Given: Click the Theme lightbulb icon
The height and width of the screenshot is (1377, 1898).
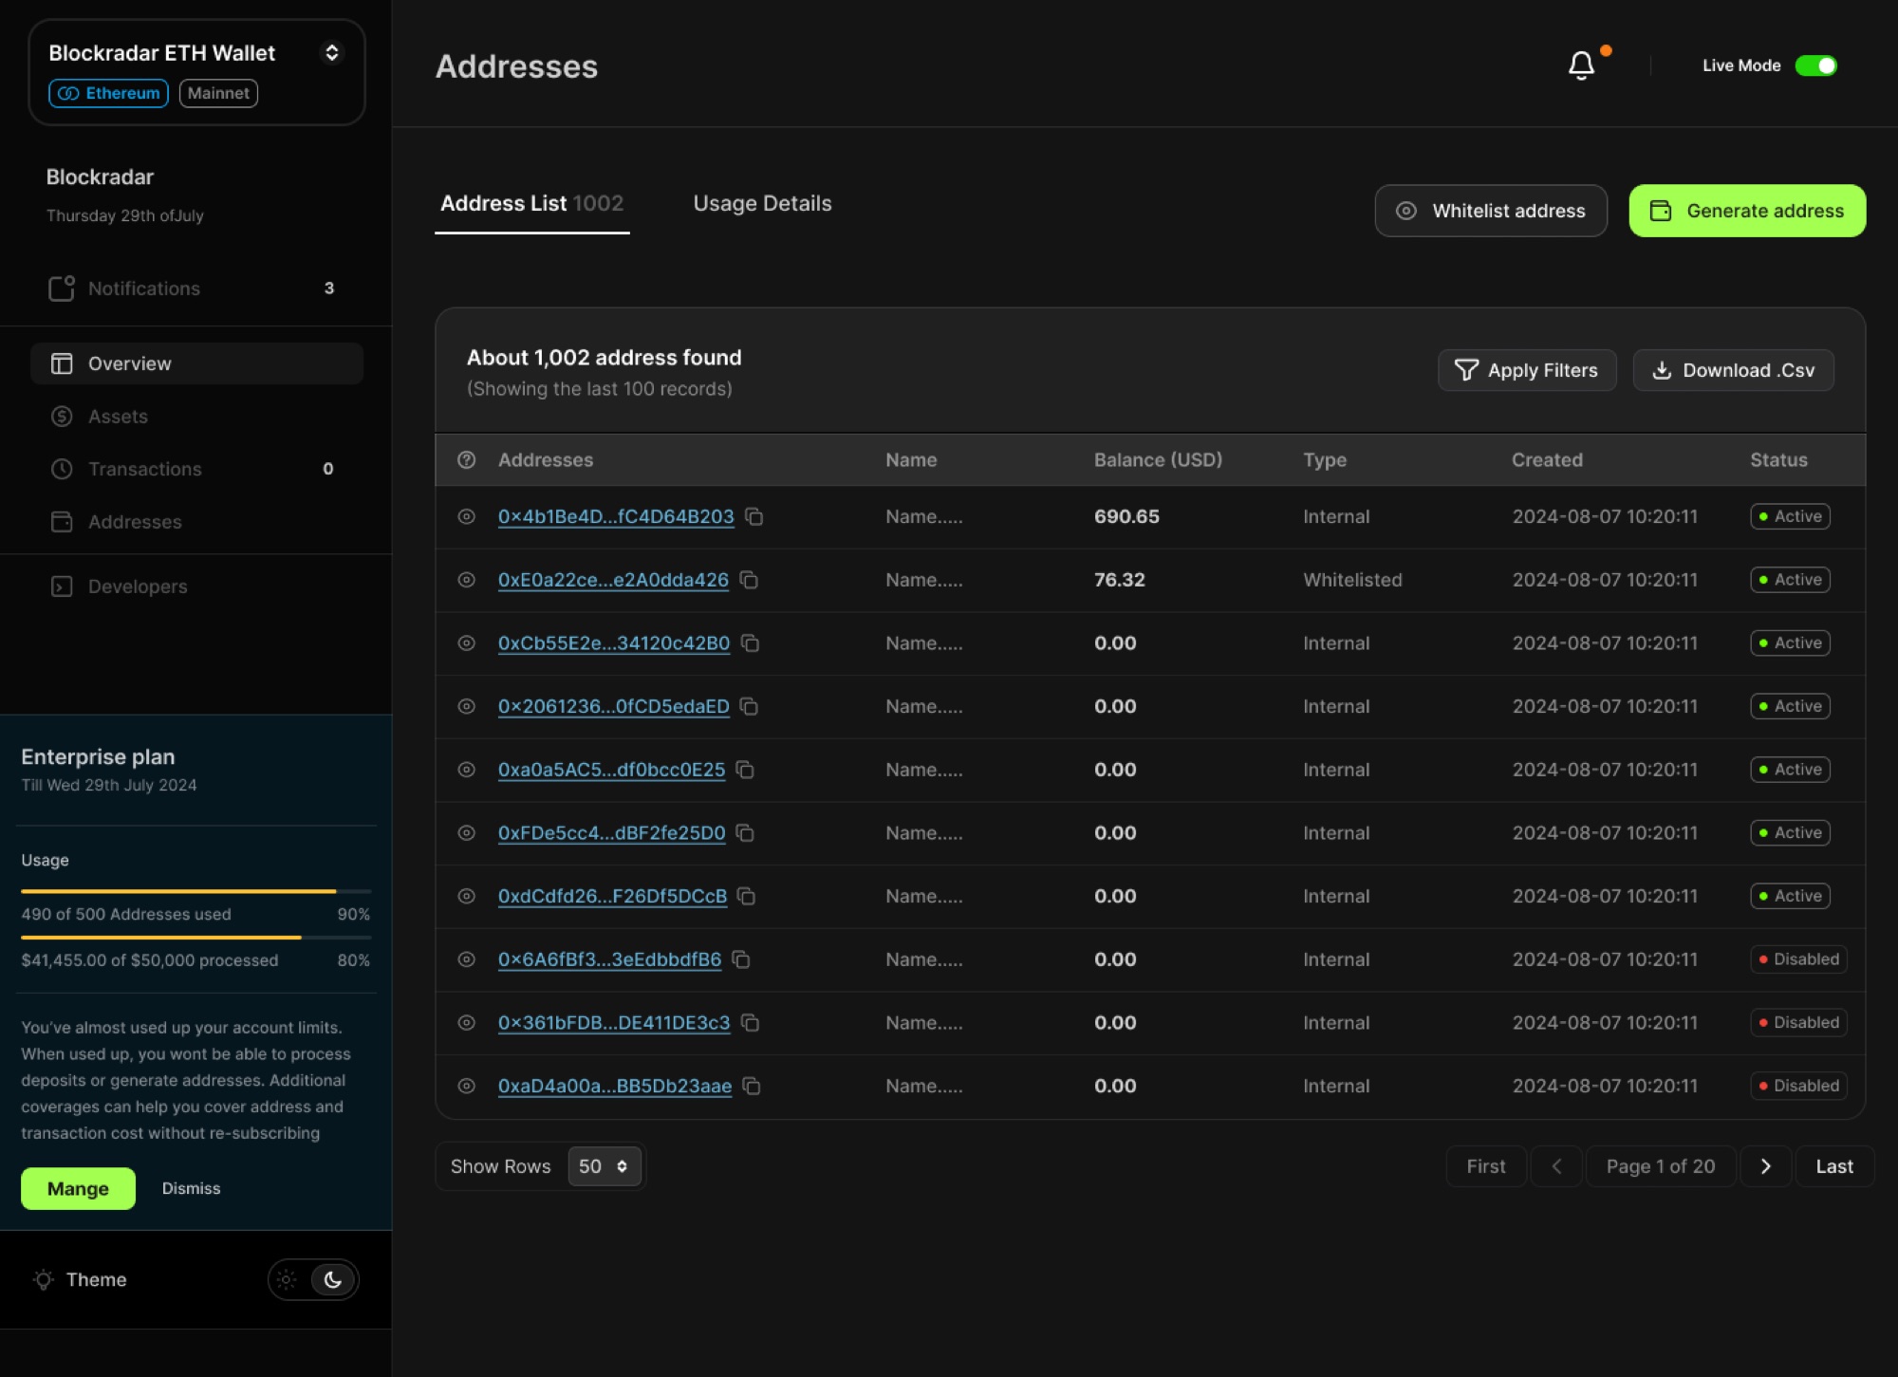Looking at the screenshot, I should point(44,1279).
